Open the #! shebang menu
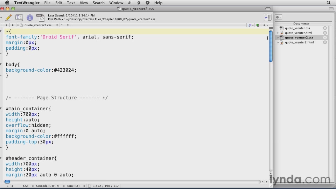 (x=129, y=3)
